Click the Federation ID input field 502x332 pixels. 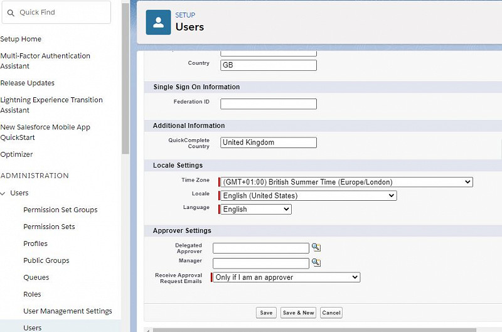[x=269, y=104]
